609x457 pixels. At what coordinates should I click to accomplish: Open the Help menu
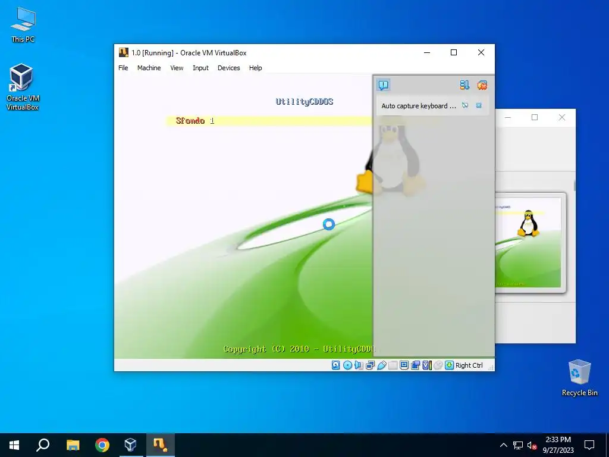pos(256,68)
